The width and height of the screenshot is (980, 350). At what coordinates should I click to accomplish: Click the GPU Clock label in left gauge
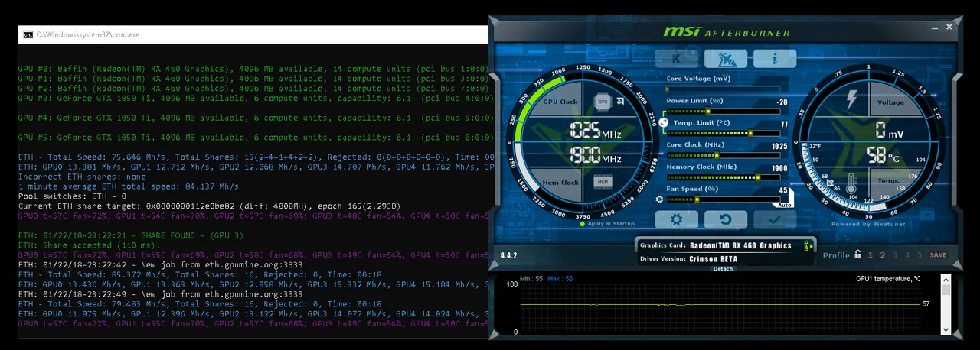pyautogui.click(x=560, y=102)
